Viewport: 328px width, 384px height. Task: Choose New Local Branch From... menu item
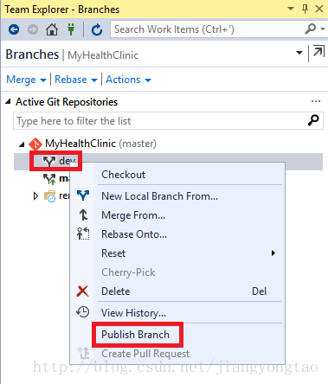(159, 196)
